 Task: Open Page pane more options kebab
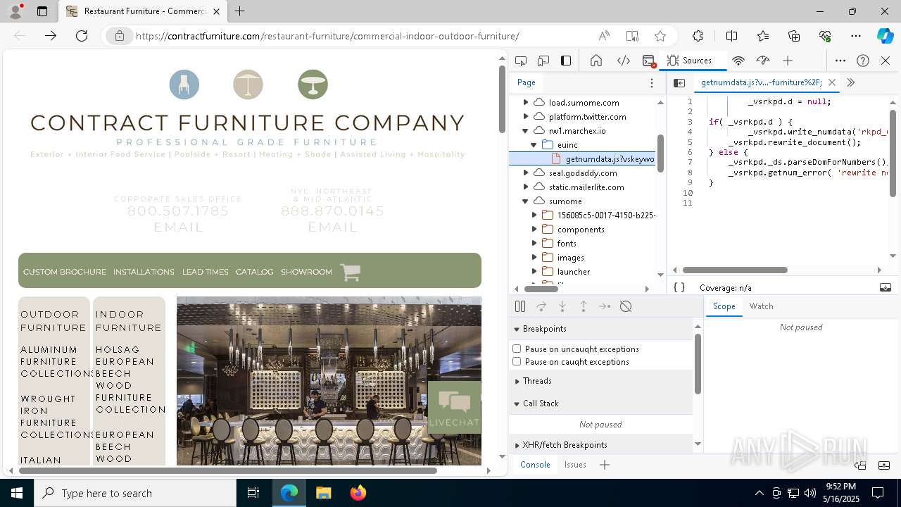pyautogui.click(x=652, y=82)
